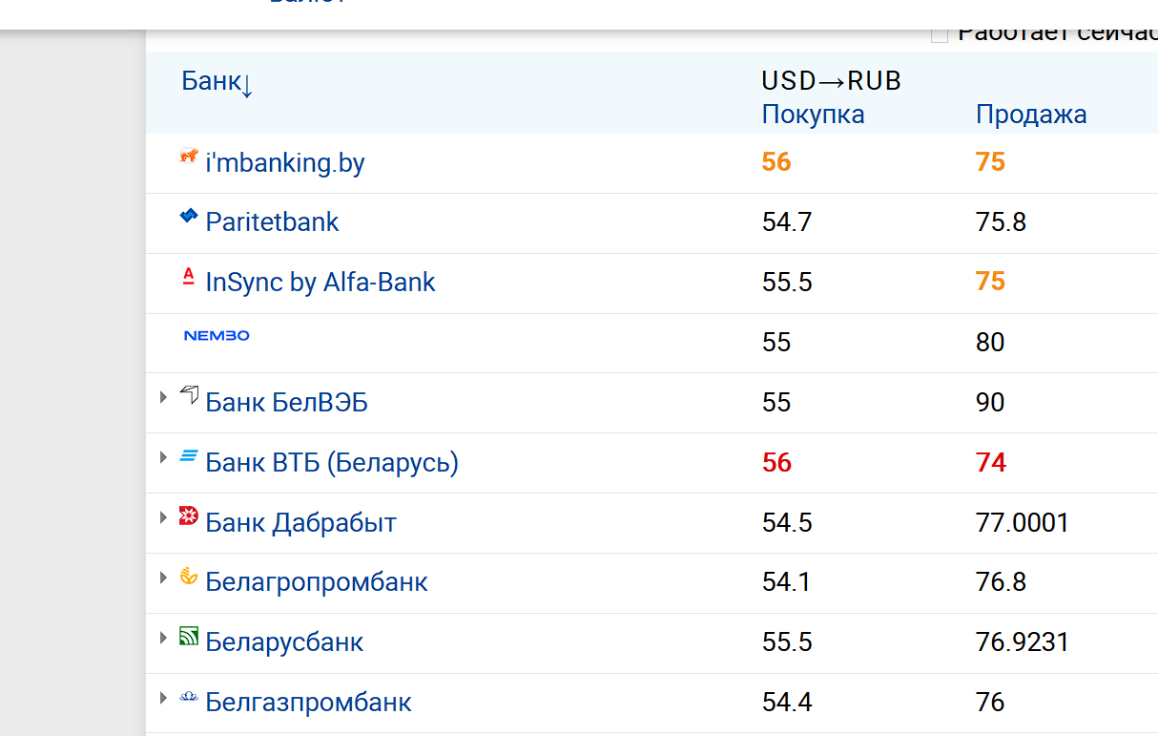The image size is (1158, 736).
Task: Select the Дабрабыт sell rate 77.0001
Action: click(x=1023, y=523)
